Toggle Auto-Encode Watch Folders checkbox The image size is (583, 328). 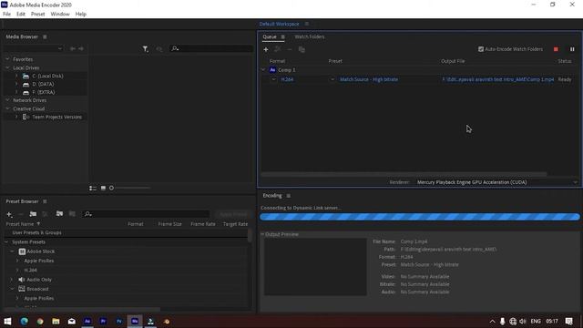(x=481, y=49)
